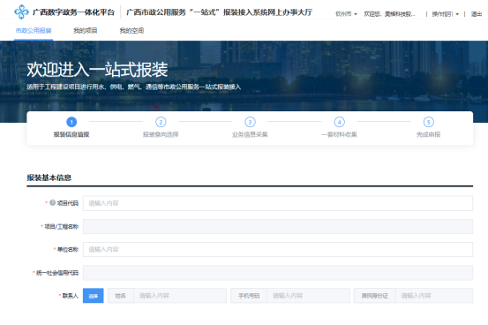Click the 居民身份证 type label
Viewport: 488px width, 325px height.
click(x=375, y=296)
